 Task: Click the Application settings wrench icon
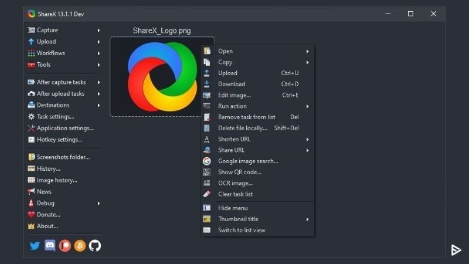31,128
